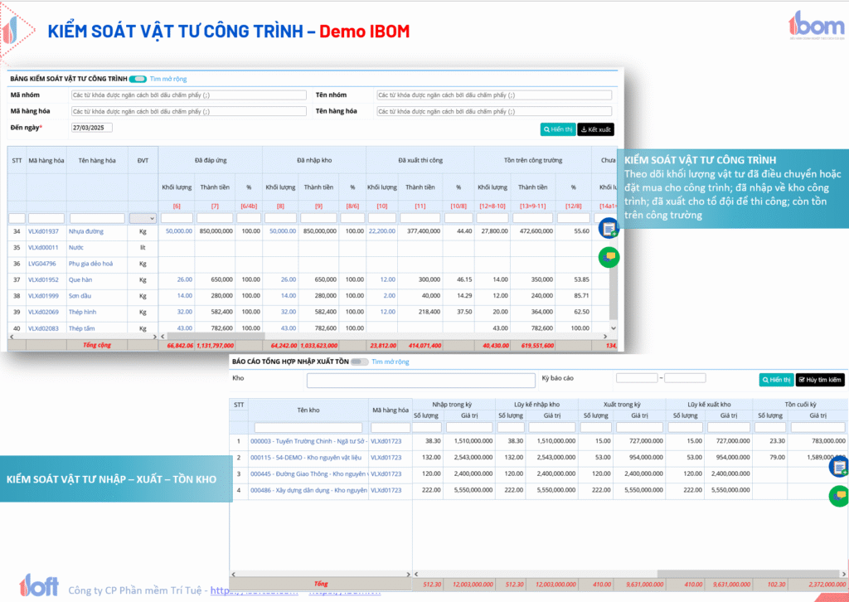The image size is (849, 602).
Task: Click the blue note icon beside the top table
Action: (609, 228)
